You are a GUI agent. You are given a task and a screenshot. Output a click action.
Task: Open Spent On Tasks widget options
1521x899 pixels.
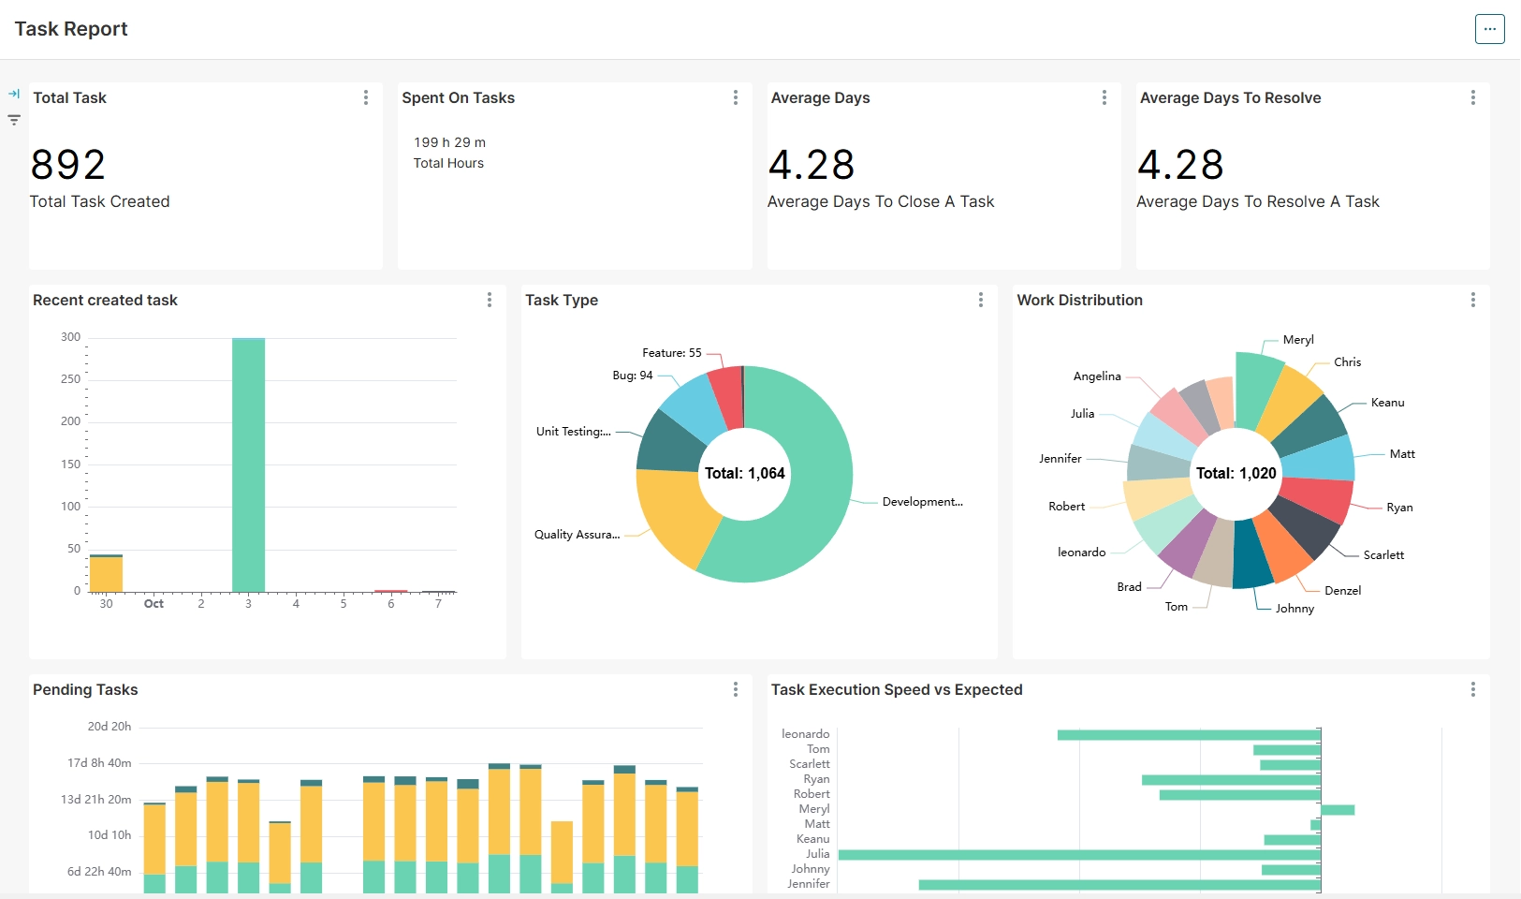click(735, 97)
